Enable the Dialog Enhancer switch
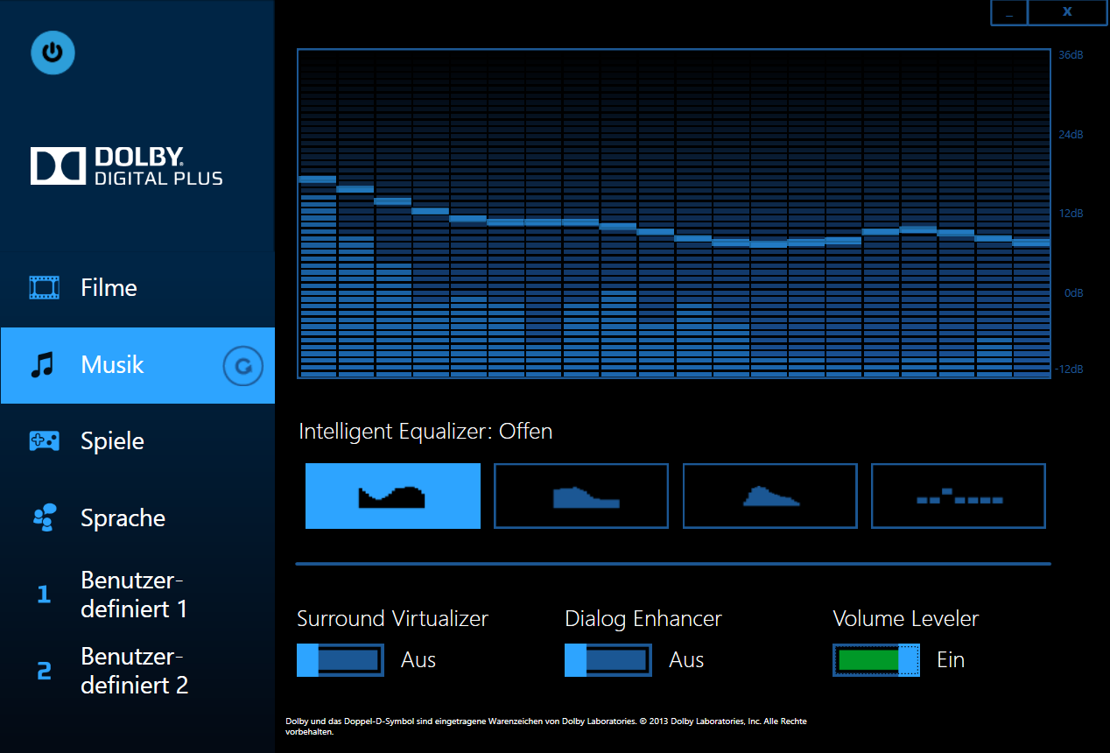The height and width of the screenshot is (753, 1110). click(608, 660)
